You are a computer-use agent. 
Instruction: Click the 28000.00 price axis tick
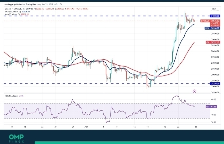[x=215, y=51]
